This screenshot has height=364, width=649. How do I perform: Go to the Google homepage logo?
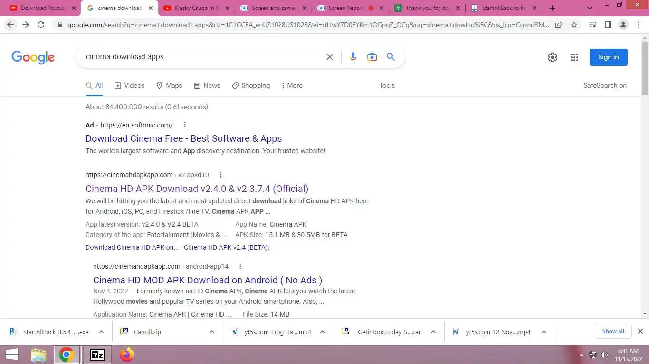(x=33, y=57)
